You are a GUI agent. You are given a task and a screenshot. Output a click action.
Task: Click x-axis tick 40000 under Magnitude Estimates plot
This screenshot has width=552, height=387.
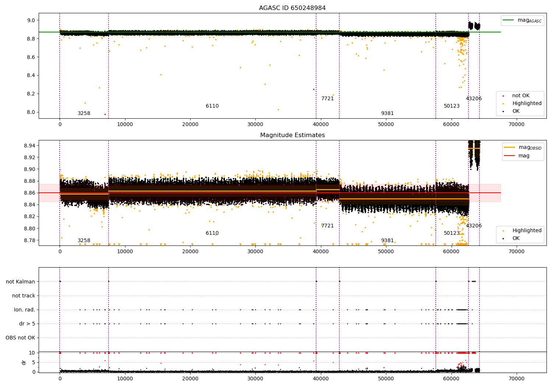(321, 252)
